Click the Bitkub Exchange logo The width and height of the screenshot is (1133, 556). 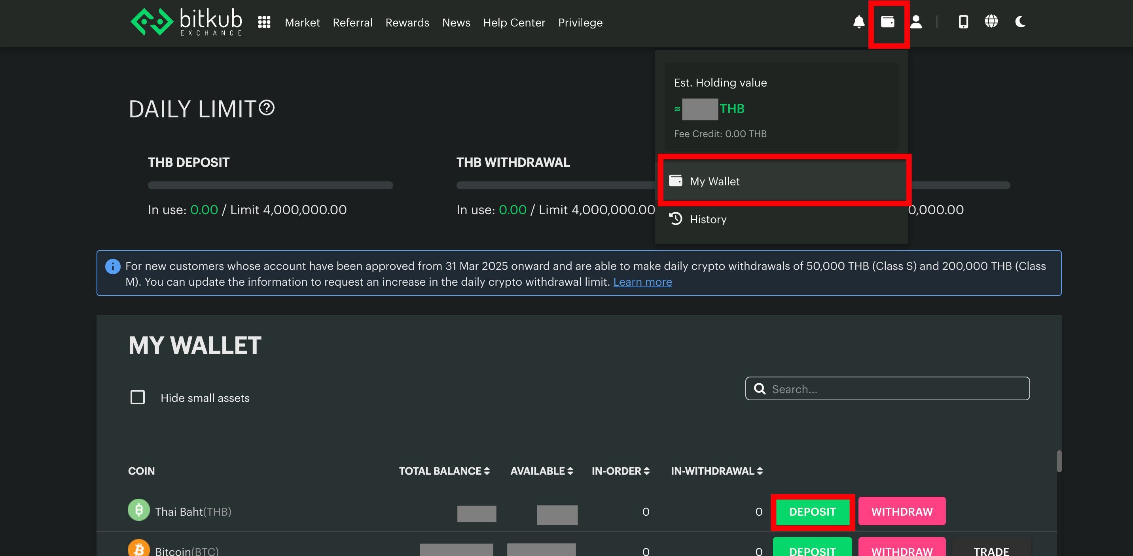tap(186, 22)
